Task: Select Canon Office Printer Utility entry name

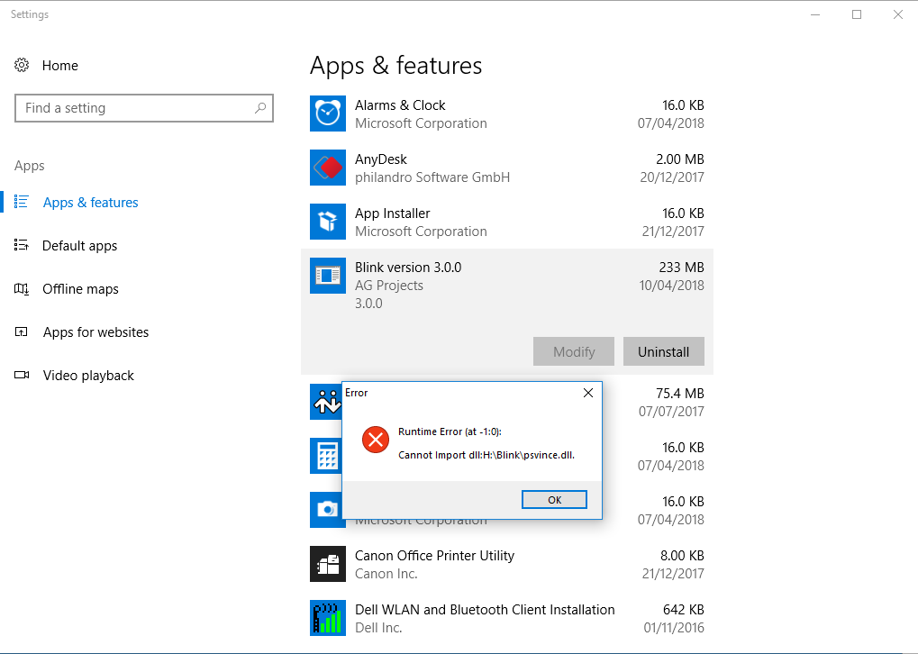Action: (434, 555)
